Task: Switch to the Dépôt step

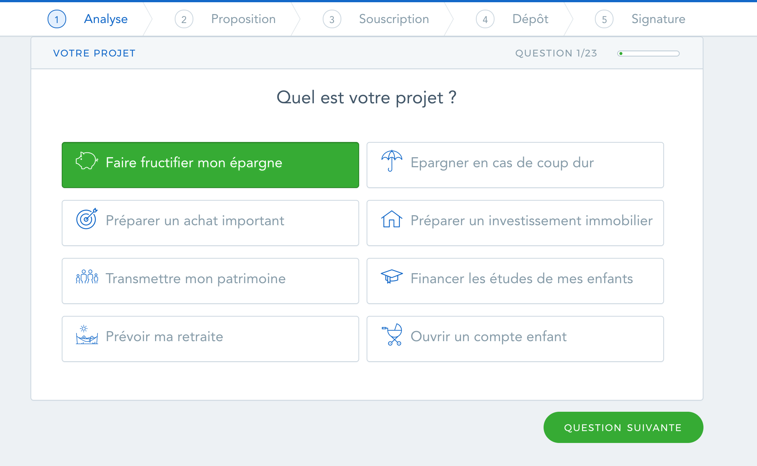Action: click(x=512, y=19)
